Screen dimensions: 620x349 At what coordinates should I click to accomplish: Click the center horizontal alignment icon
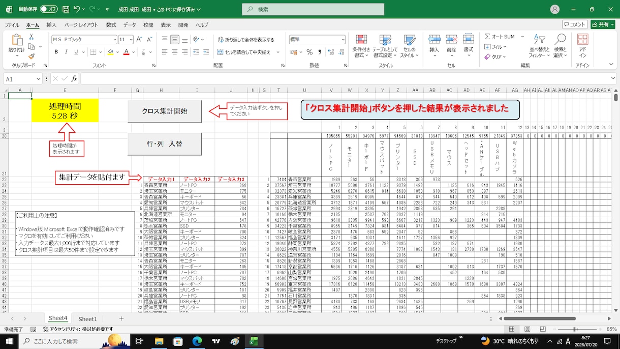(x=174, y=52)
